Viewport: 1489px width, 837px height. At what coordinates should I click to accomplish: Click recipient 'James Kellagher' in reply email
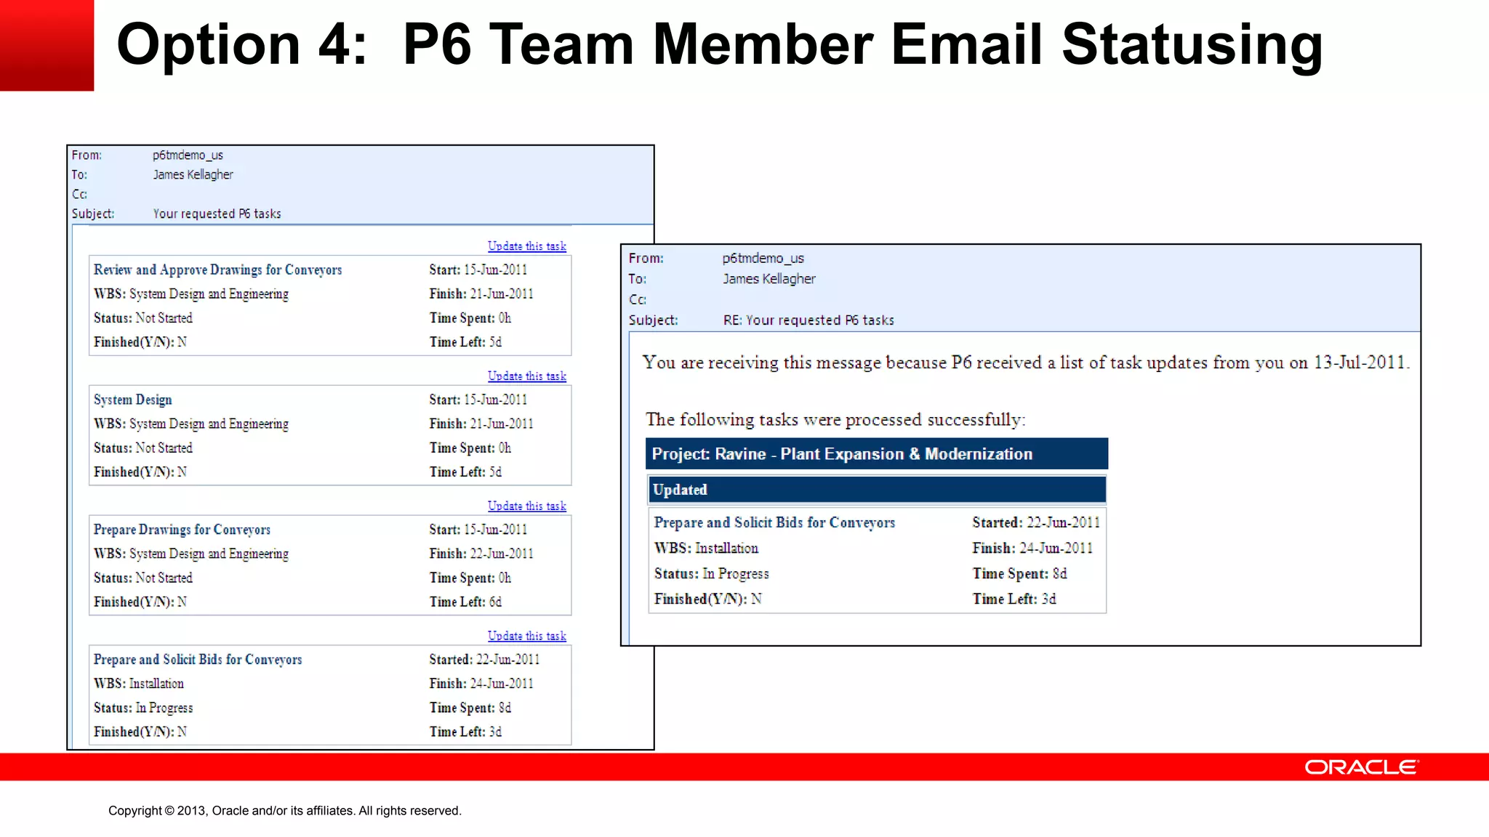(x=768, y=279)
